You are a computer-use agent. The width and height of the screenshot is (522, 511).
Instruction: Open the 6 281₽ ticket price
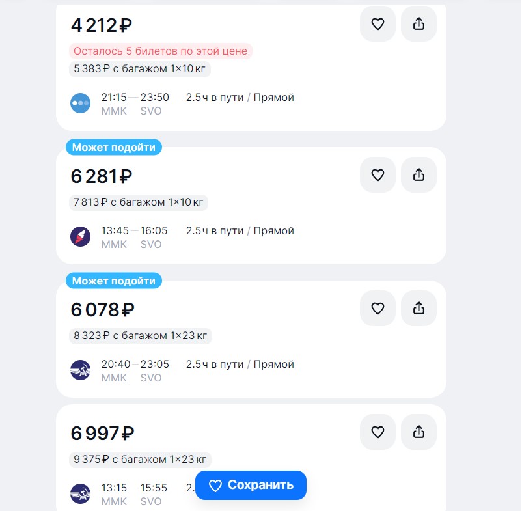pyautogui.click(x=102, y=176)
